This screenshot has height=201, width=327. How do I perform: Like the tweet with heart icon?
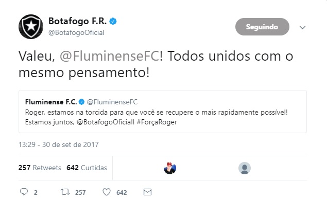[107, 192]
